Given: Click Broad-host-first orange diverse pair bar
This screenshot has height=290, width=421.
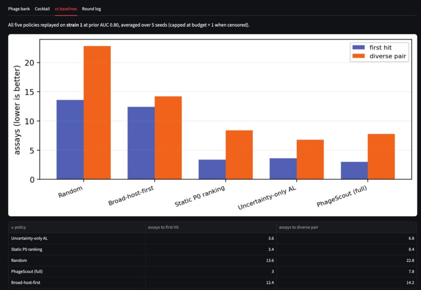Looking at the screenshot, I should click(168, 138).
